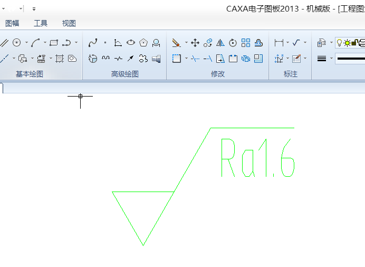Select the Ra1.6 text in drawing
Image resolution: width=365 pixels, height=267 pixels.
pos(258,158)
